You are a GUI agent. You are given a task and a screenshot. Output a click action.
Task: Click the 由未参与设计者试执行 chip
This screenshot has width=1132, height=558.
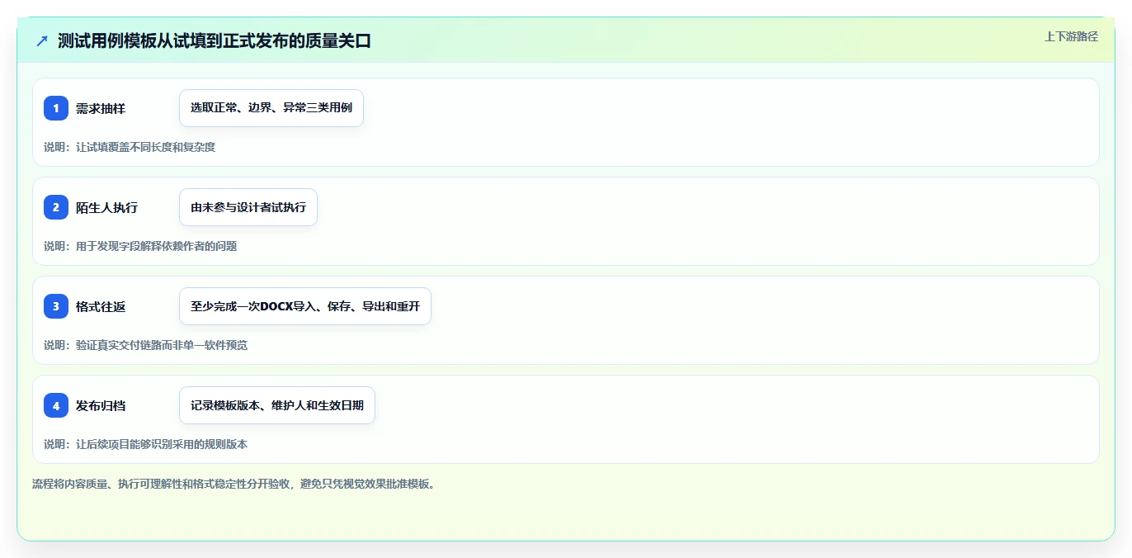click(248, 207)
